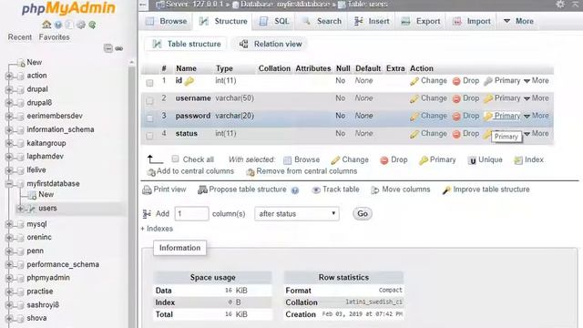This screenshot has height=328, width=583.
Task: Expand the users table node
Action: click(20, 209)
